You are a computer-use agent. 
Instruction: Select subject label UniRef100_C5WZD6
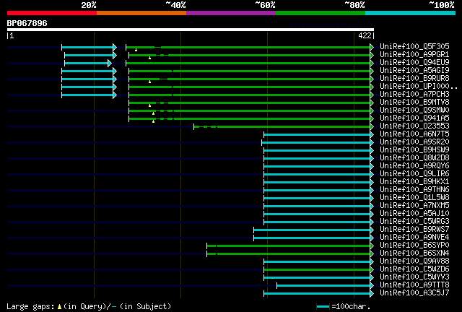[x=414, y=269]
